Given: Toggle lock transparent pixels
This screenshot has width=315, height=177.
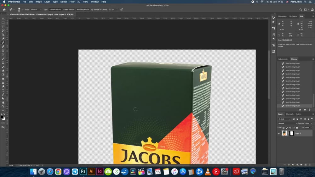Looking at the screenshot, I should pyautogui.click(x=283, y=128).
